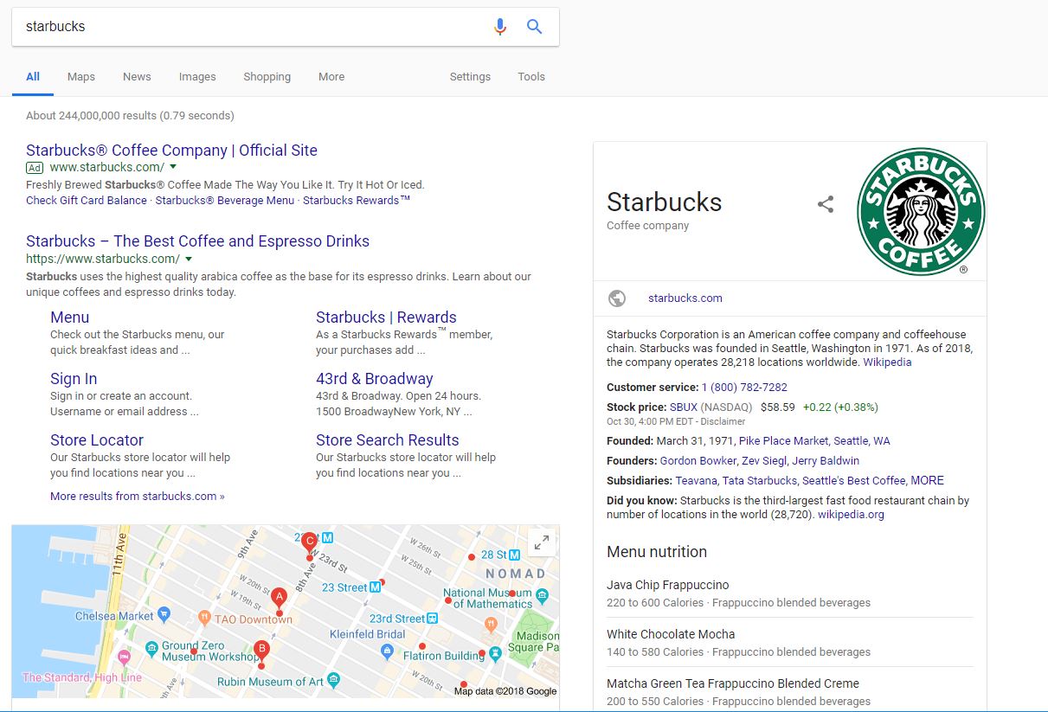Click the blue magnifier search icon
Image resolution: width=1048 pixels, height=712 pixels.
(x=535, y=27)
